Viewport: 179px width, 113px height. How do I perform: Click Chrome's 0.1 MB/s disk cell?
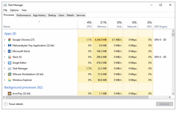pyautogui.click(x=116, y=40)
